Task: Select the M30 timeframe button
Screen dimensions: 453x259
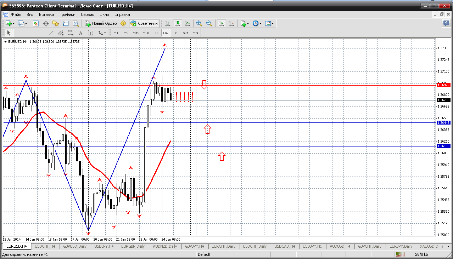Action: 146,33
